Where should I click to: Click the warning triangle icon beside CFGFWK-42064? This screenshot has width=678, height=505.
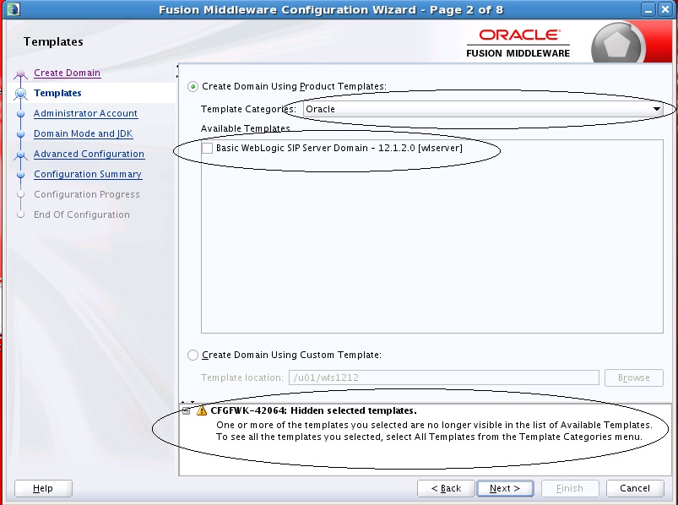point(202,410)
